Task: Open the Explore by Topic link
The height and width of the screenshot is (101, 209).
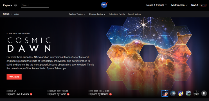Action: pos(57,94)
